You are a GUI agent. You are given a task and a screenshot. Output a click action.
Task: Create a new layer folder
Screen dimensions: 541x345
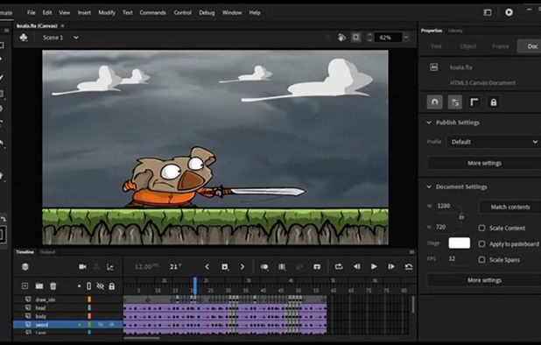39,286
